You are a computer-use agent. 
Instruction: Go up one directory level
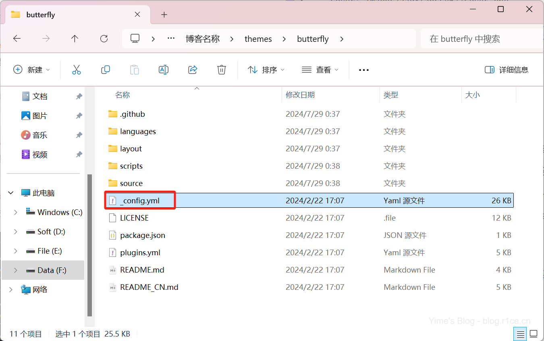click(75, 39)
